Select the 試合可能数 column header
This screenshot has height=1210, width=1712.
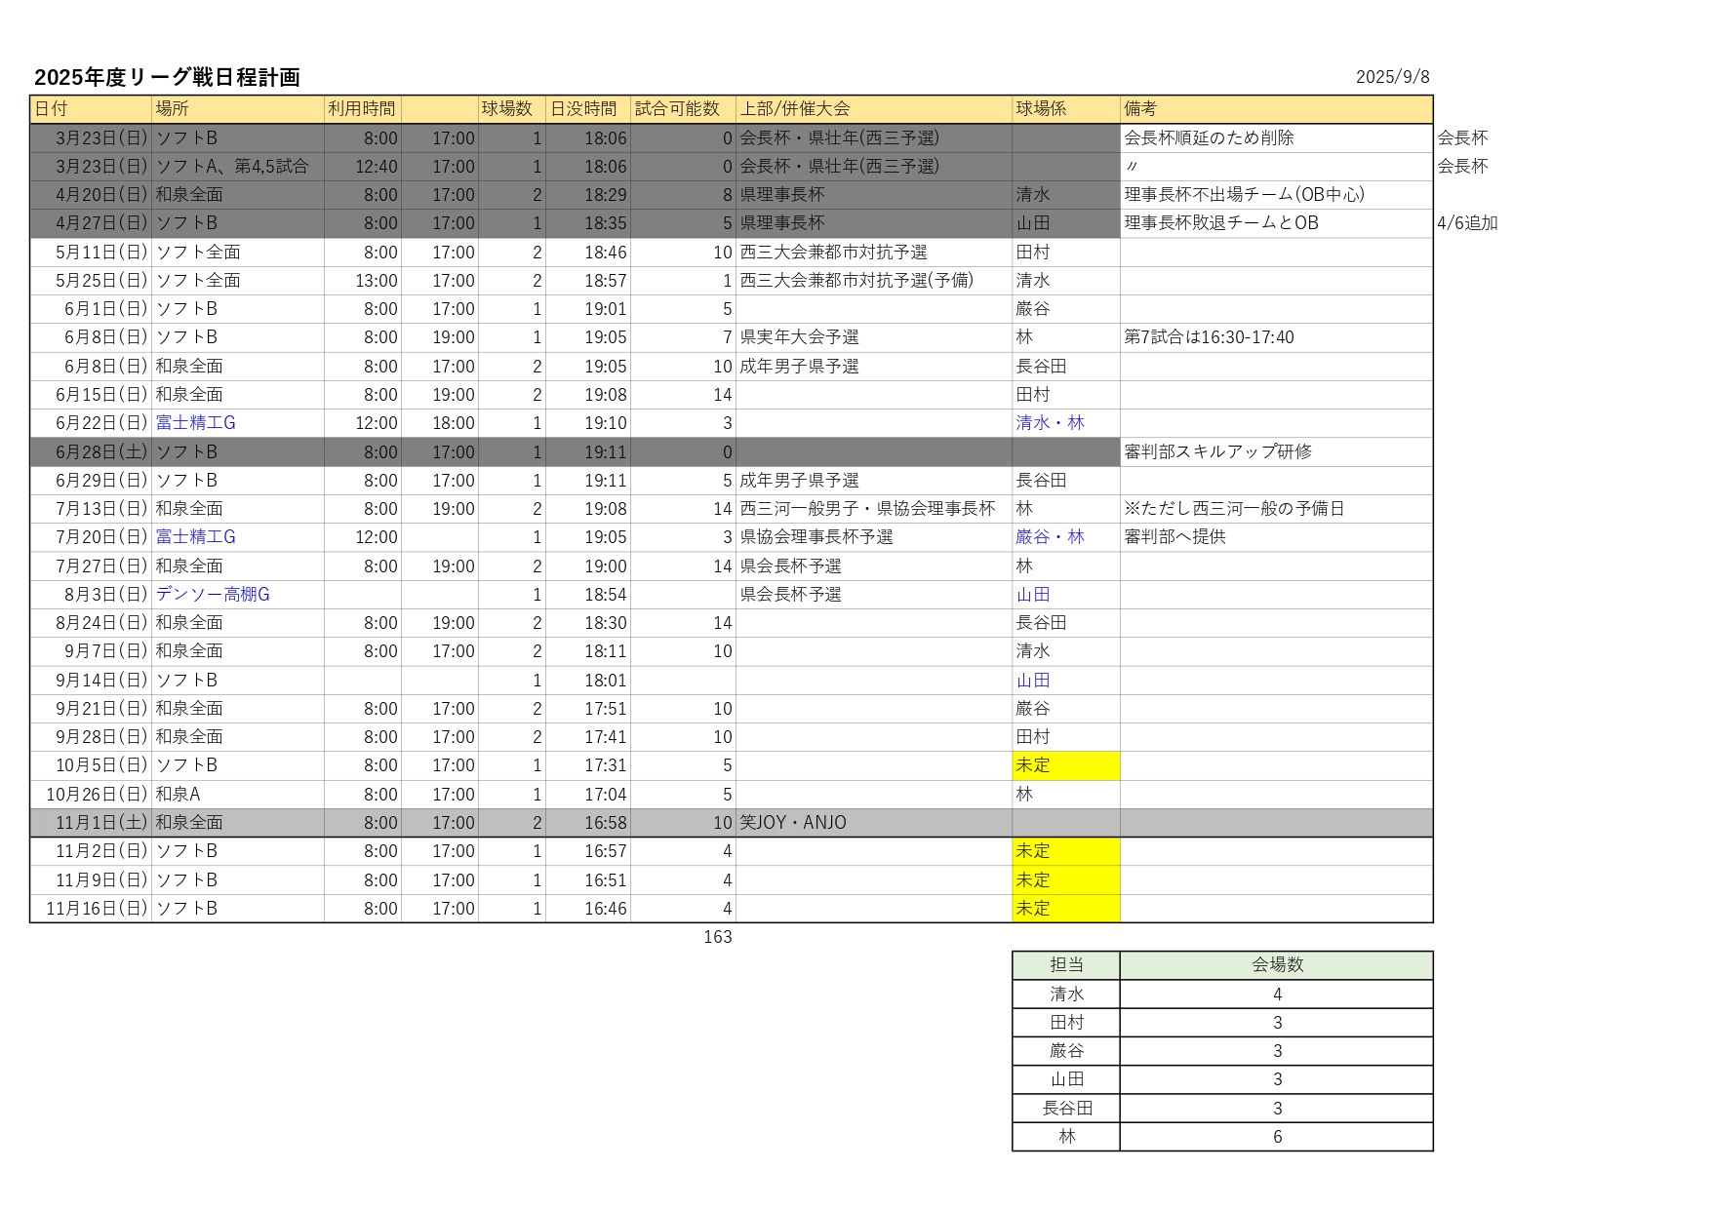point(683,109)
